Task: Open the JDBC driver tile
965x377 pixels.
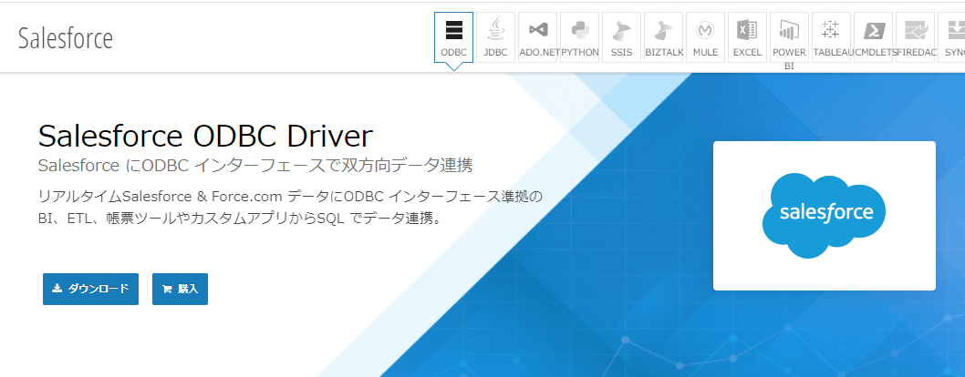Action: pos(495,37)
